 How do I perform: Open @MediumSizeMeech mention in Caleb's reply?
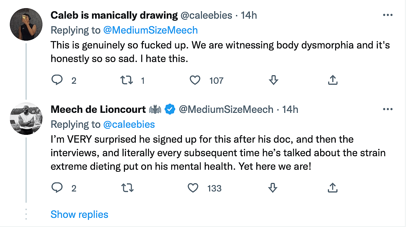pos(150,30)
